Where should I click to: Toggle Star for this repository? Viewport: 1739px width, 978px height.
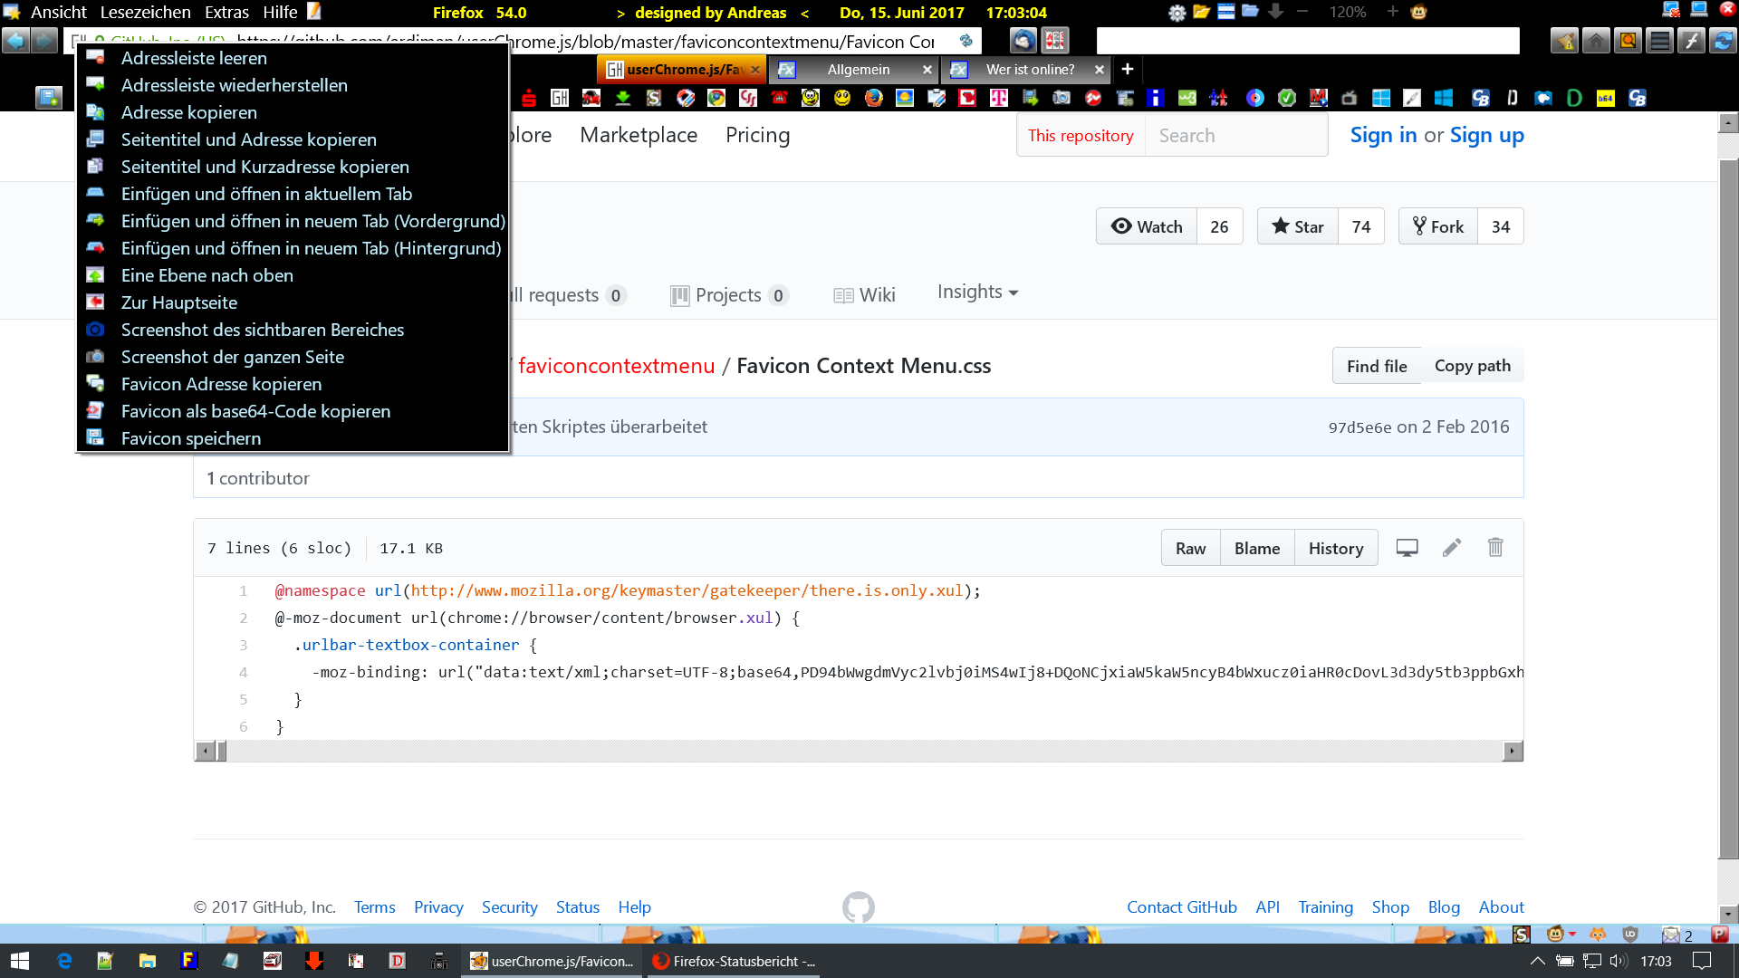coord(1297,226)
